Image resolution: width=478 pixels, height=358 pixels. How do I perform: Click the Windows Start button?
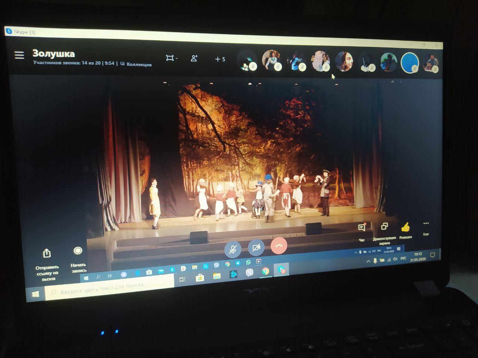[35, 294]
